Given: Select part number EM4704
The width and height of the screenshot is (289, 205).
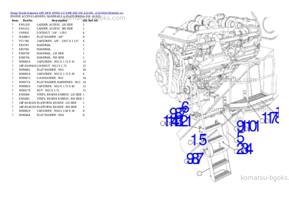Looking at the screenshot, I should [x=24, y=57].
